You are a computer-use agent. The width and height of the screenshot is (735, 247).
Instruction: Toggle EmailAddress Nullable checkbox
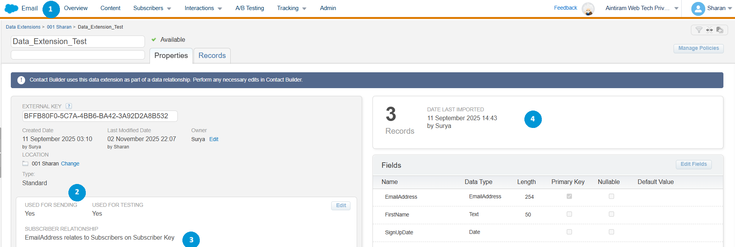611,196
